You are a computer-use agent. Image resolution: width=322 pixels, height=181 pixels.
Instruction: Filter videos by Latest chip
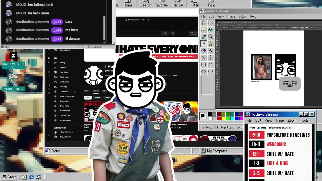pos(88,98)
